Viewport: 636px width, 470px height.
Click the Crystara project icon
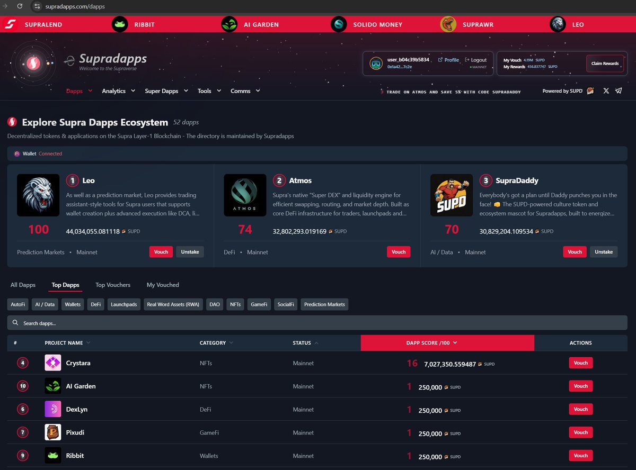pos(53,363)
